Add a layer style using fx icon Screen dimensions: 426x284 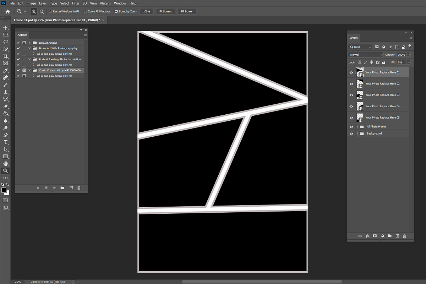point(367,236)
